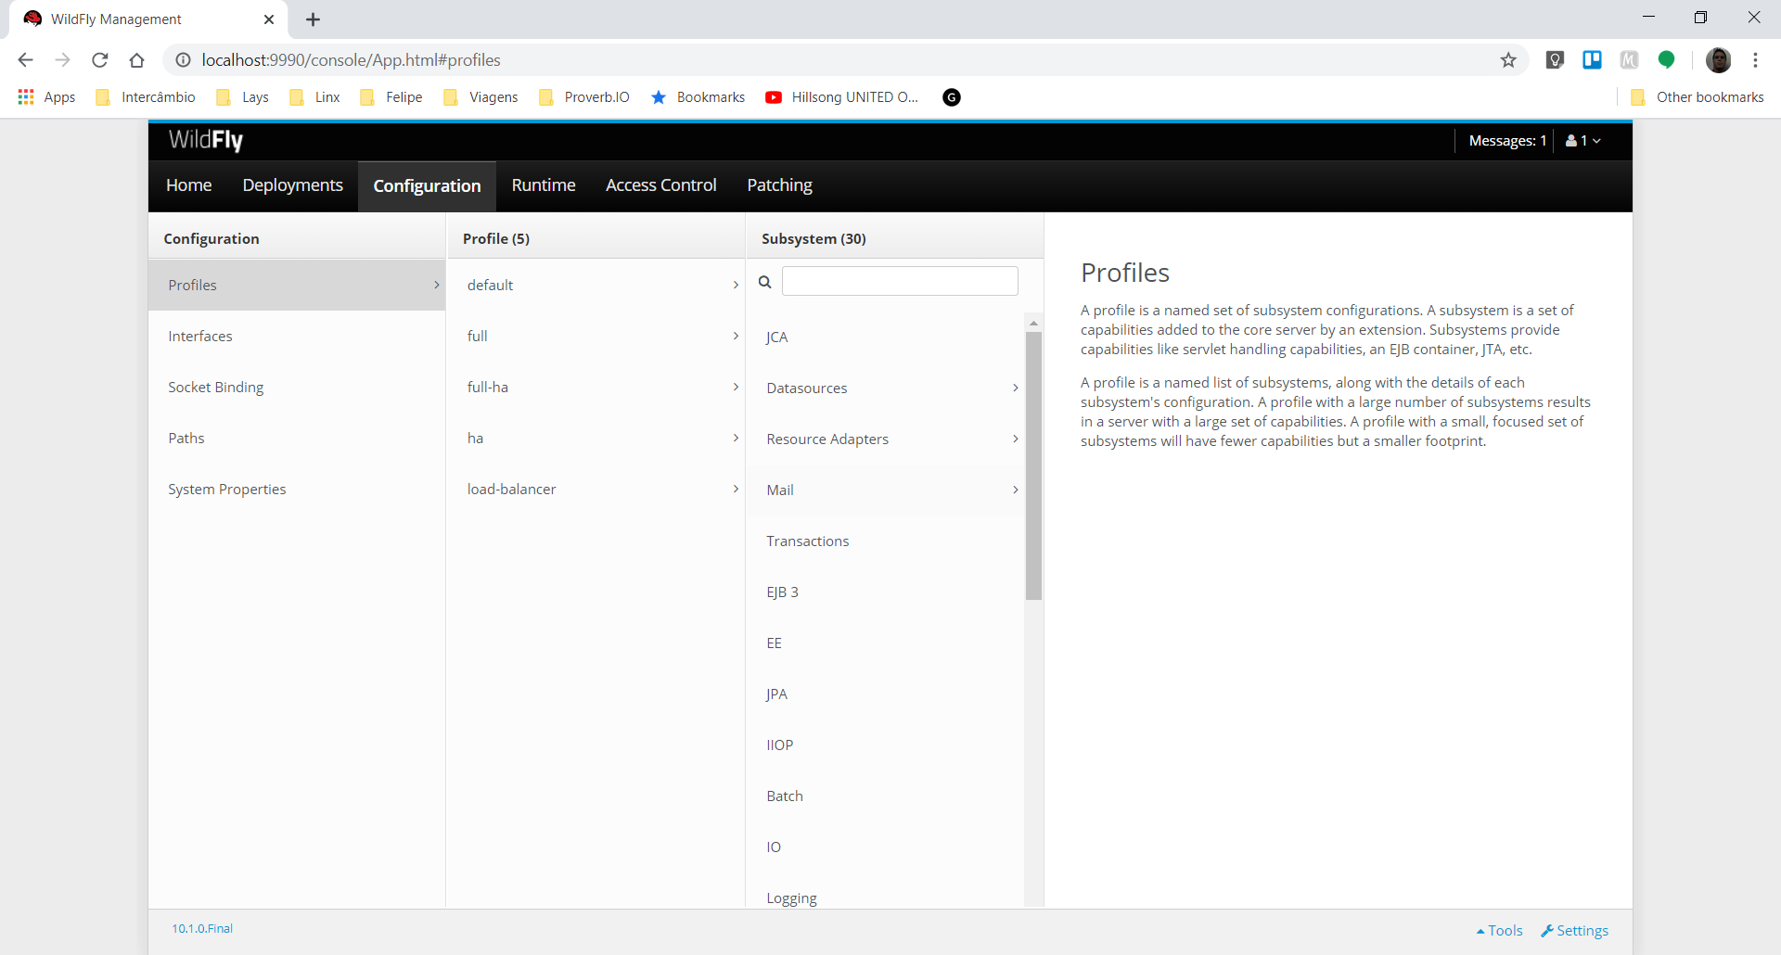This screenshot has width=1781, height=955.
Task: Expand the load-balancer profile chevron
Action: click(736, 489)
